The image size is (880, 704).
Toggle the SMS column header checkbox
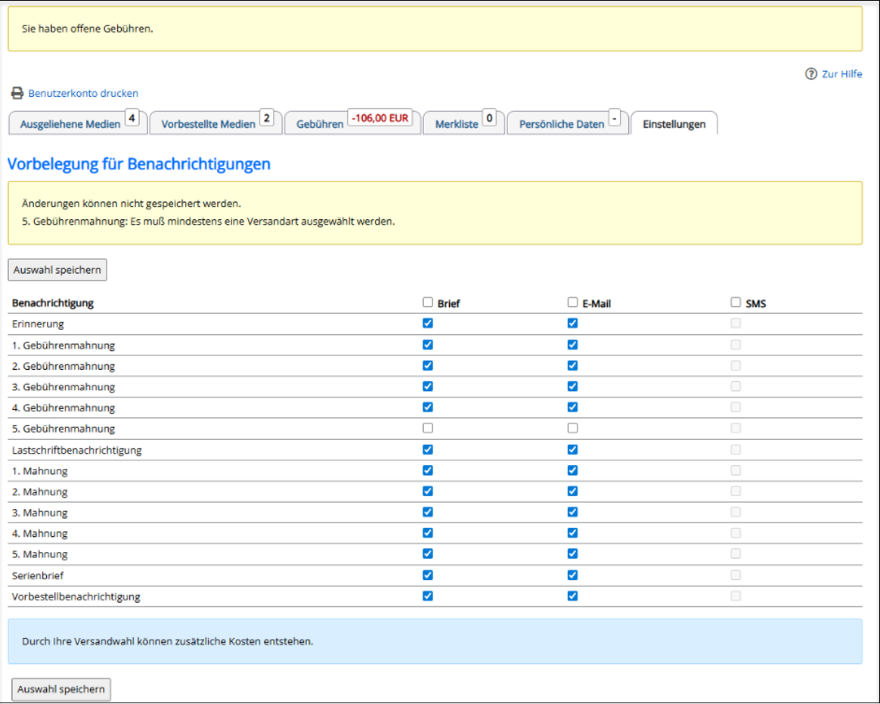[736, 302]
